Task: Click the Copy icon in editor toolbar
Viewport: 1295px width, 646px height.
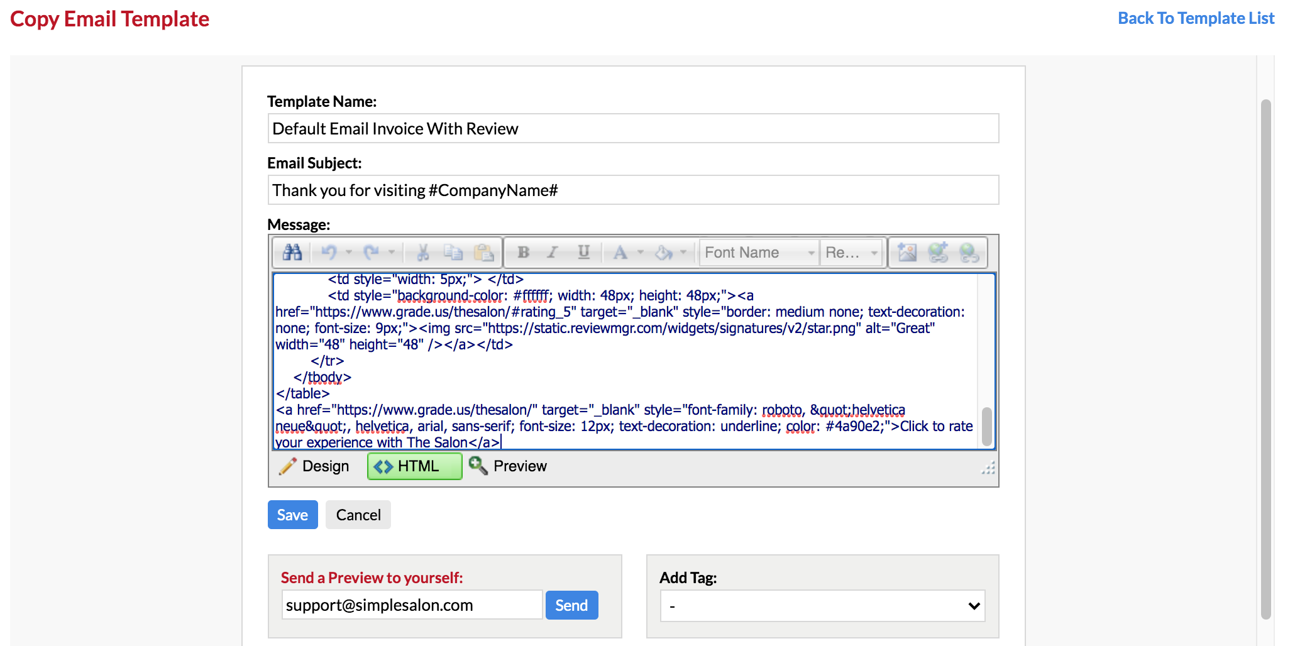Action: coord(453,253)
